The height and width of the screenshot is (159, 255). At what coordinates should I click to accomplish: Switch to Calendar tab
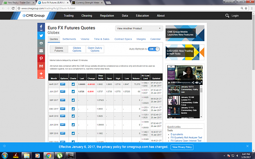coord(155,39)
